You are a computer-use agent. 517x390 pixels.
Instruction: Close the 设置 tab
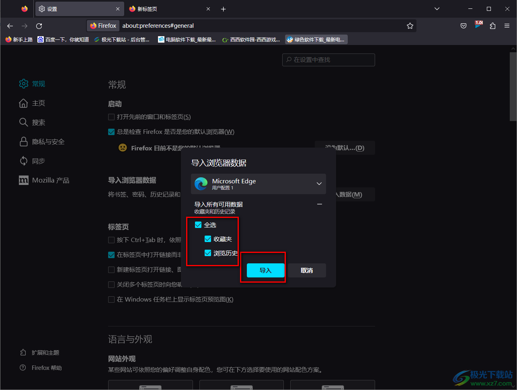118,9
